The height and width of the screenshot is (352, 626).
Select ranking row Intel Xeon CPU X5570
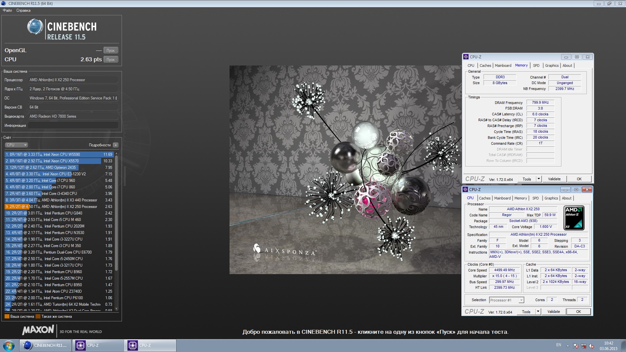click(59, 161)
